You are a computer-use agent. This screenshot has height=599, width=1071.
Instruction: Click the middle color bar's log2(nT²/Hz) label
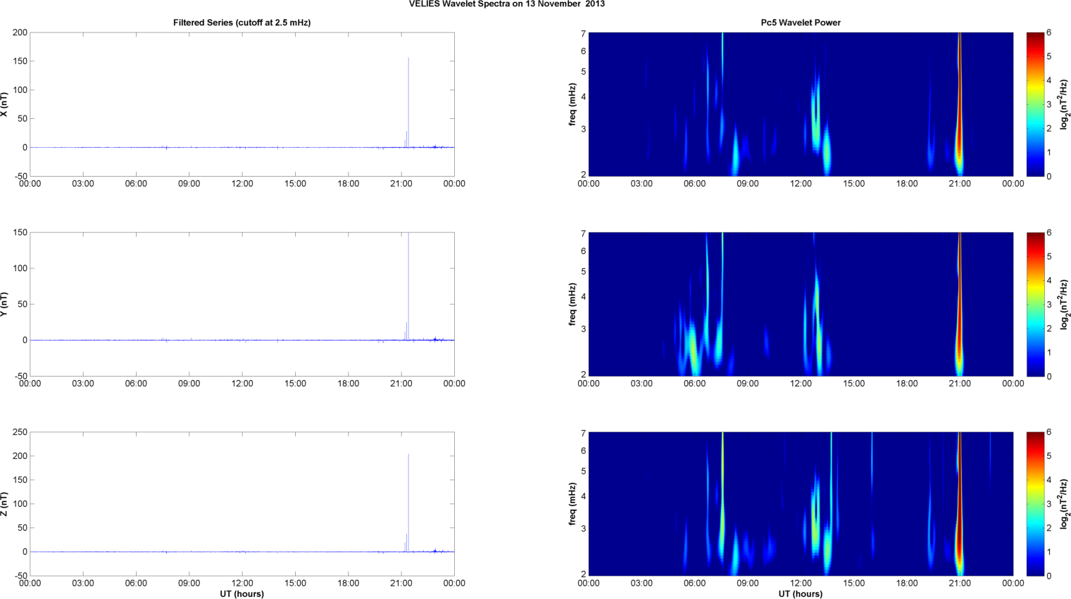point(1064,304)
